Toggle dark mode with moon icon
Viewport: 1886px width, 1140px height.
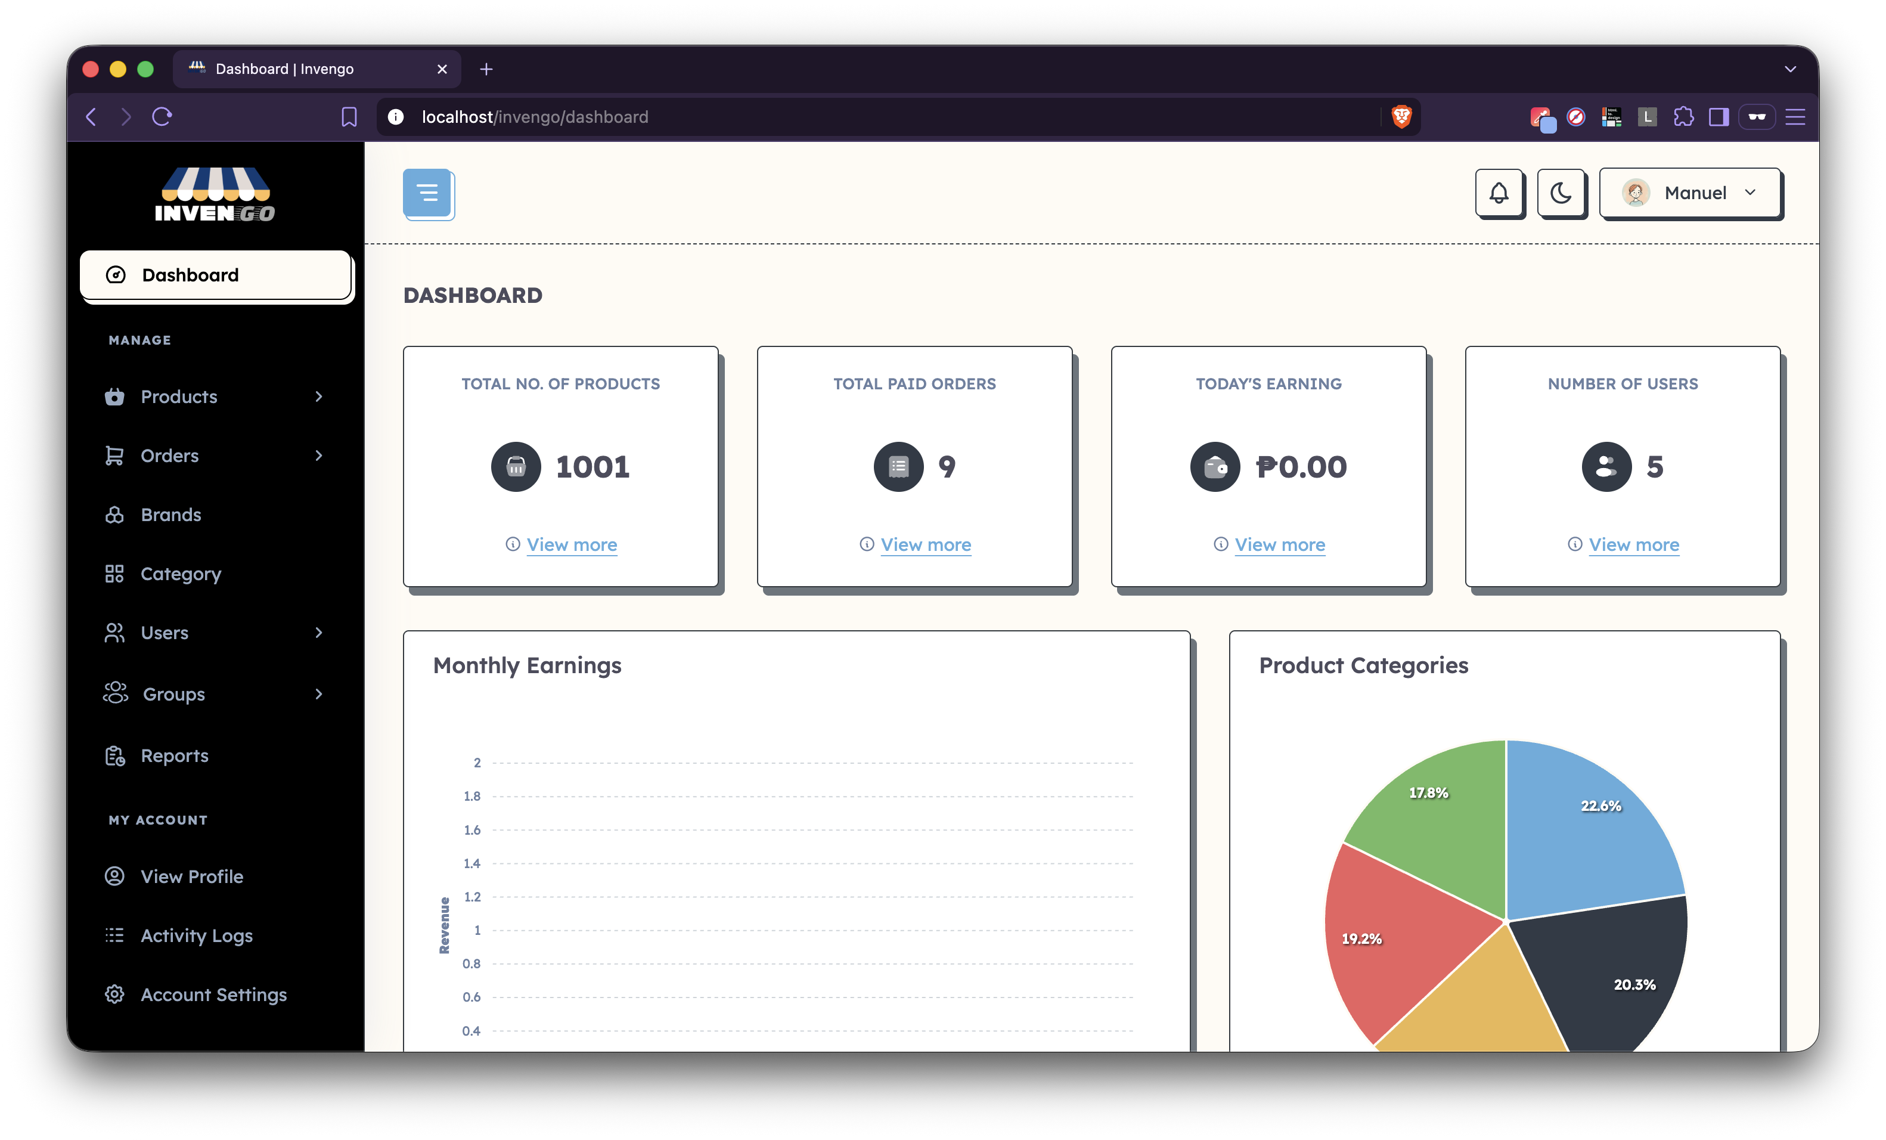coord(1561,193)
